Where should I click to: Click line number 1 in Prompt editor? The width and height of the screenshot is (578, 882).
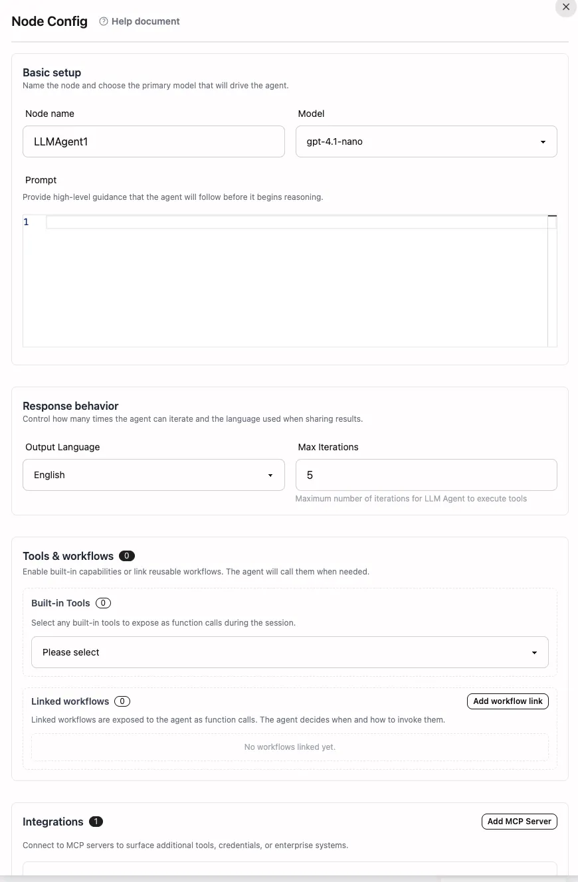pos(27,222)
